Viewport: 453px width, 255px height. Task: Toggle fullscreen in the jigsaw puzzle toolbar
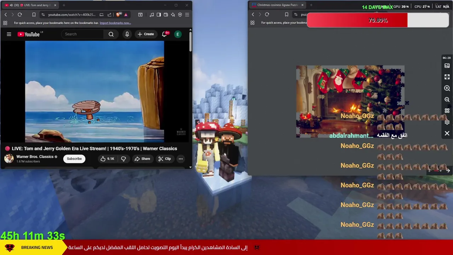(x=447, y=77)
